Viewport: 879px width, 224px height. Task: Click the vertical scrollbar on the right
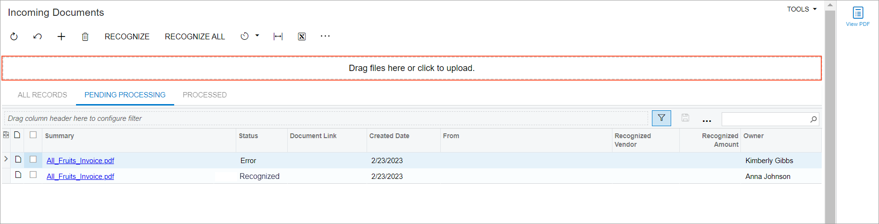coord(830,115)
